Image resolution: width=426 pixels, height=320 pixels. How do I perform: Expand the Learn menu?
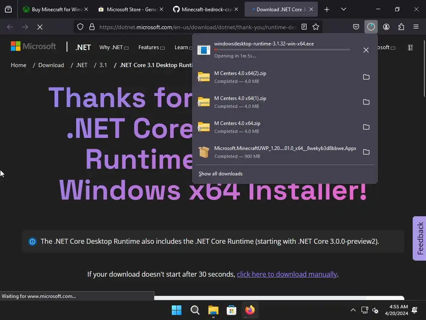pos(183,47)
